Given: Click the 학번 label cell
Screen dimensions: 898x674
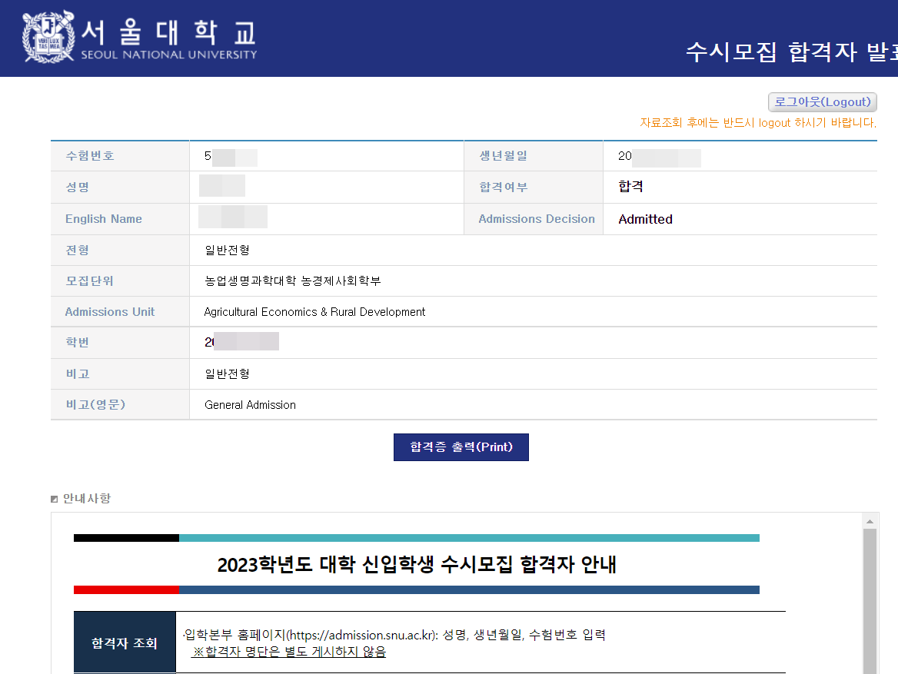Looking at the screenshot, I should click(120, 343).
